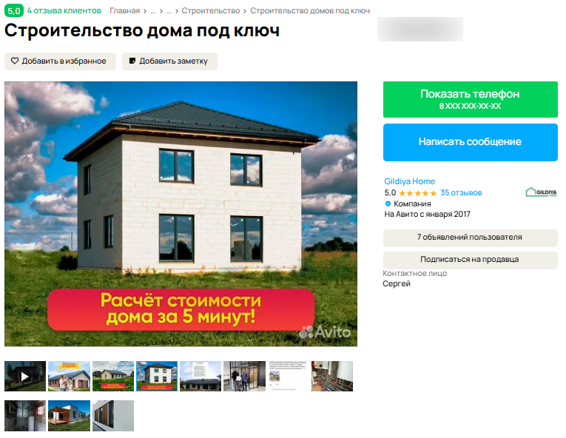Open 4 отзыва клиентов link
Screen dimensions: 566x438
[x=64, y=11]
